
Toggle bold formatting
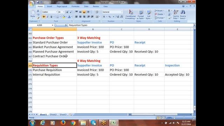point(44,17)
